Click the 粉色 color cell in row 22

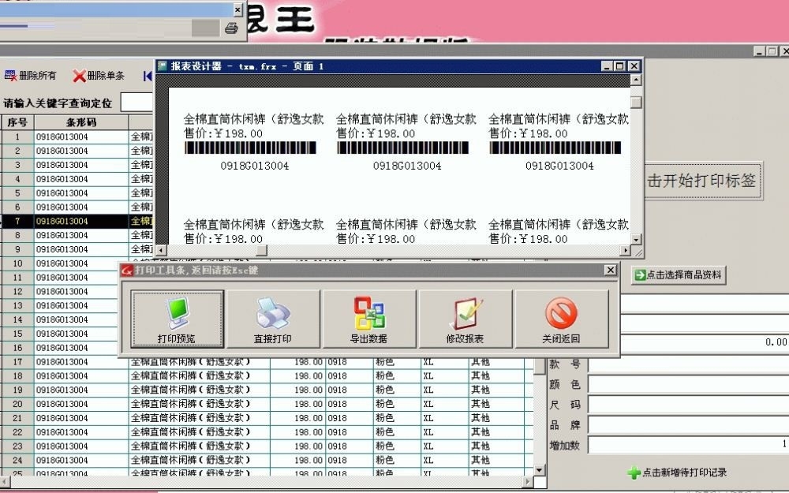(x=397, y=432)
